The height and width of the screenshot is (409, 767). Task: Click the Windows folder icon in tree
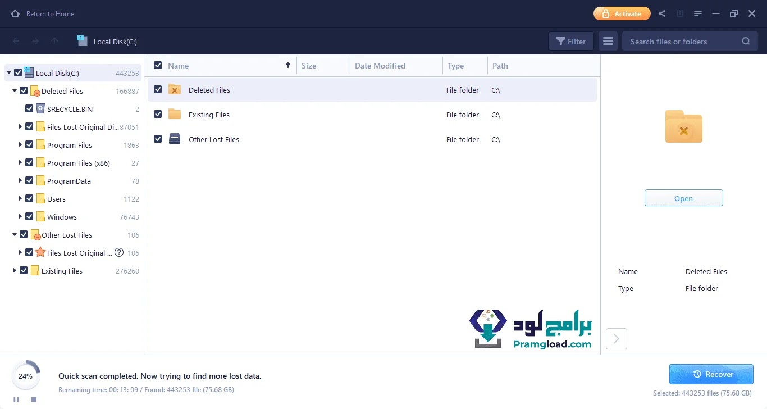coord(40,217)
